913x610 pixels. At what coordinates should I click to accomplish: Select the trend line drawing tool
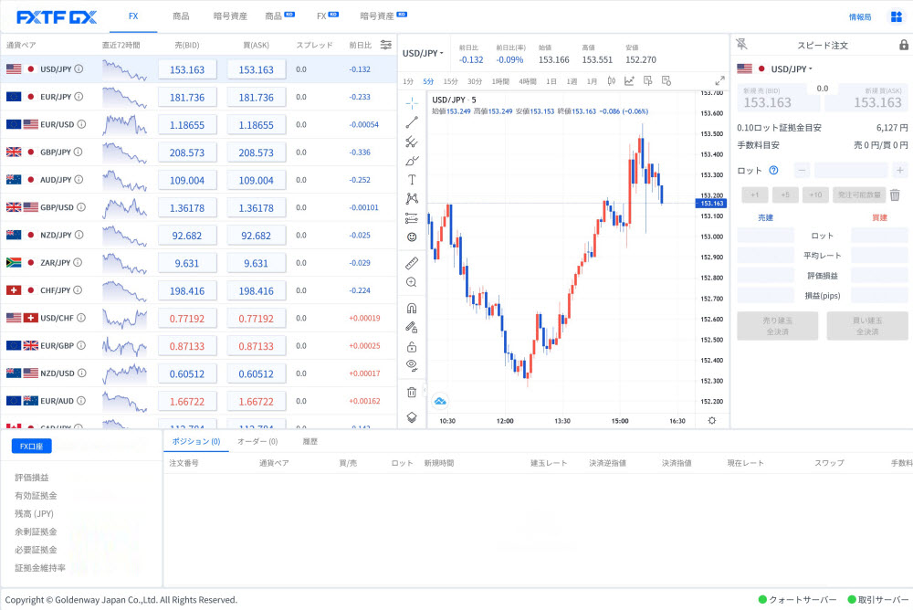tap(412, 121)
